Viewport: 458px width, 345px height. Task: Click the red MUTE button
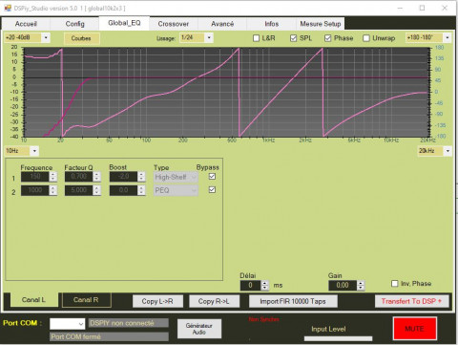coord(415,329)
